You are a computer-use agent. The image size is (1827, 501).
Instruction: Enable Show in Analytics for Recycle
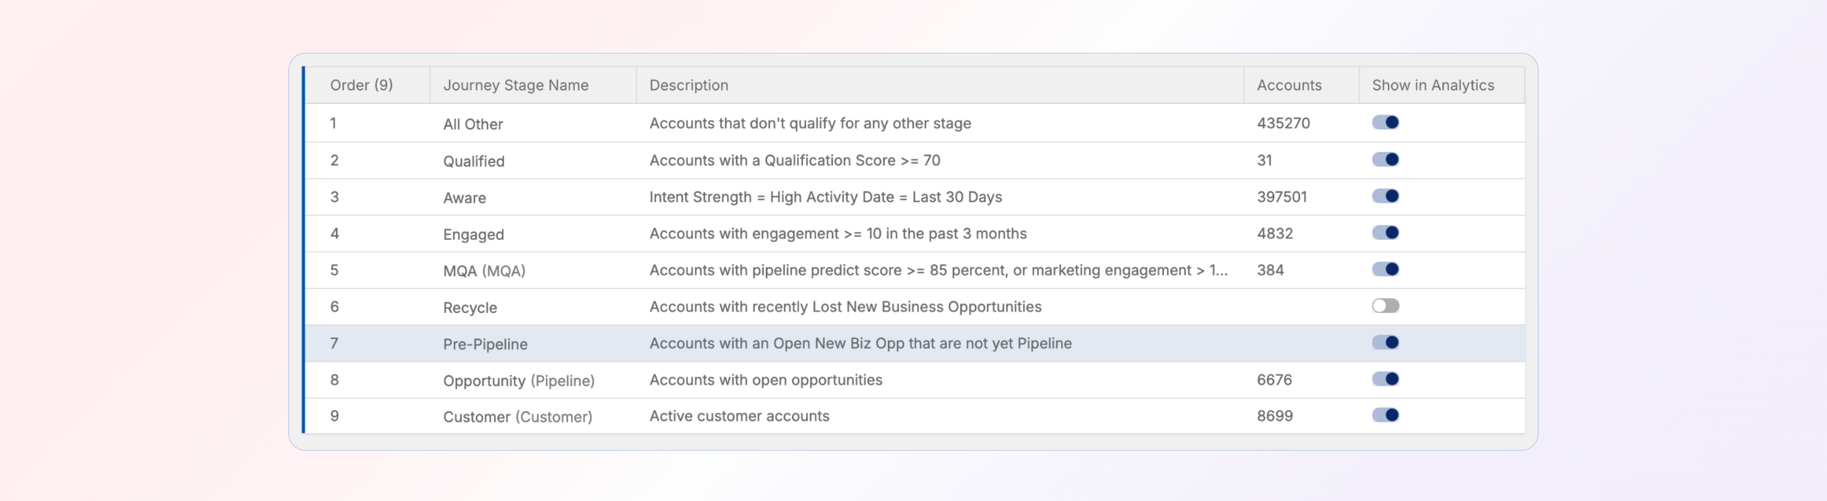[1384, 306]
